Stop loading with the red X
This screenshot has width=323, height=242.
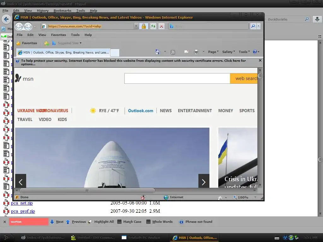coord(161,26)
